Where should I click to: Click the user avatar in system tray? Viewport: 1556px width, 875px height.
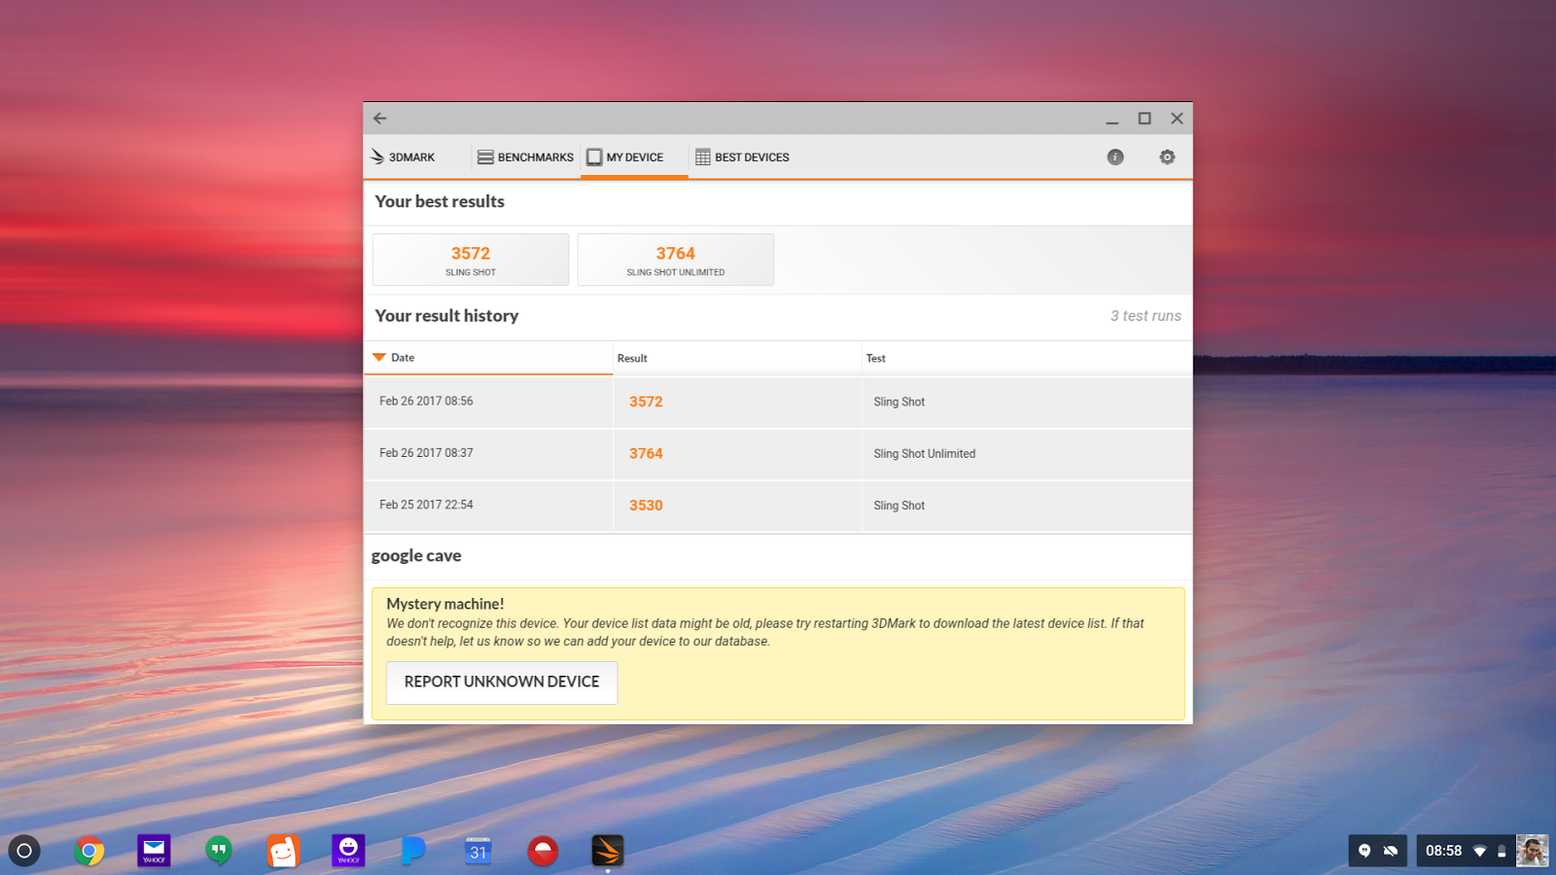click(1532, 851)
